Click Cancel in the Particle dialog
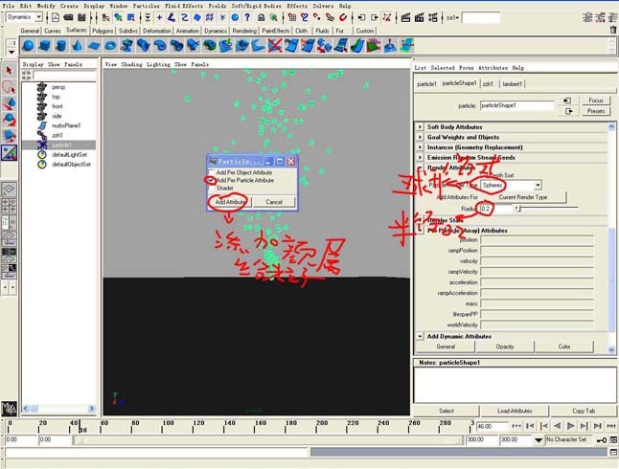619x469 pixels. (274, 202)
